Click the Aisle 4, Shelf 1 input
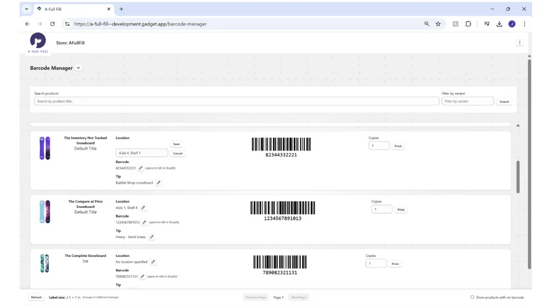543x305 pixels. pos(142,153)
